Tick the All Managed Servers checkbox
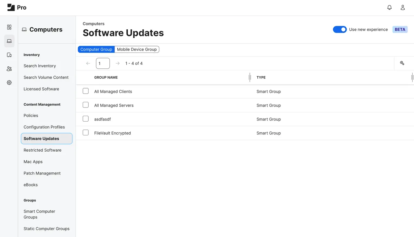 click(86, 105)
